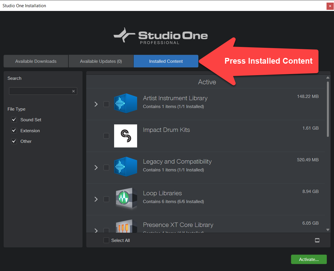Viewport: 334px width, 271px height.
Task: Click the Studio One Professional logo
Action: [160, 35]
